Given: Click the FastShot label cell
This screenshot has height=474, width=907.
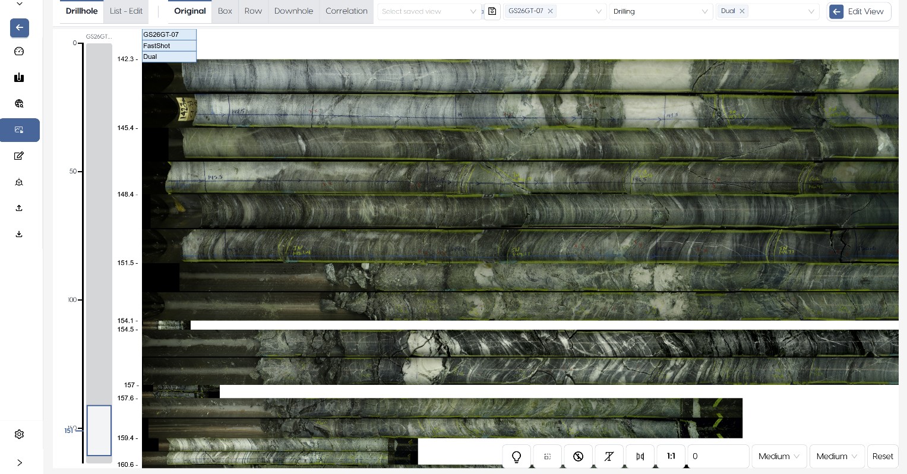Looking at the screenshot, I should click(x=169, y=46).
